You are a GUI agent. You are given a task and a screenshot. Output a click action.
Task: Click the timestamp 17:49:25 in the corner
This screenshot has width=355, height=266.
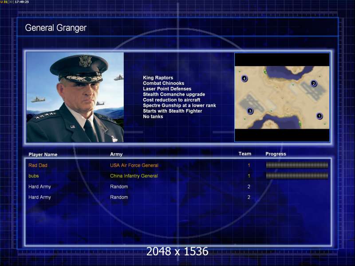point(22,2)
